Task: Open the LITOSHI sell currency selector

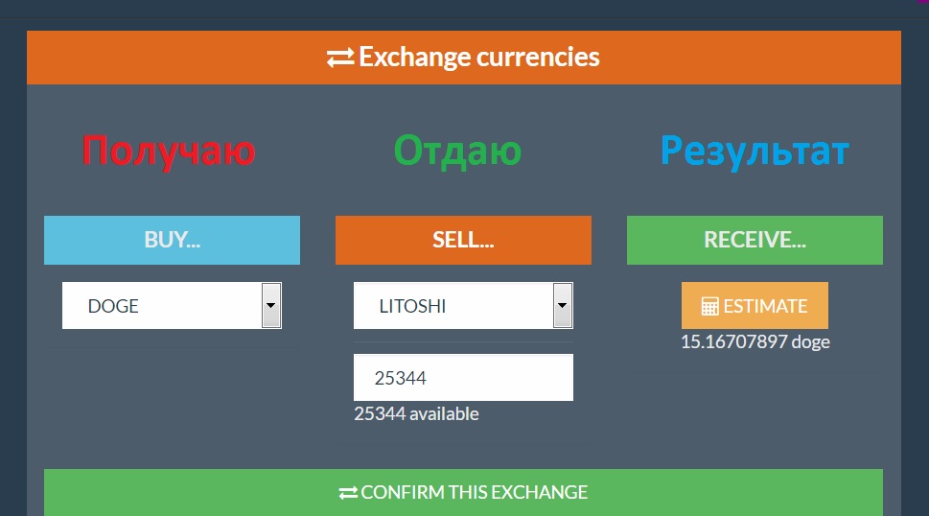Action: tap(454, 306)
